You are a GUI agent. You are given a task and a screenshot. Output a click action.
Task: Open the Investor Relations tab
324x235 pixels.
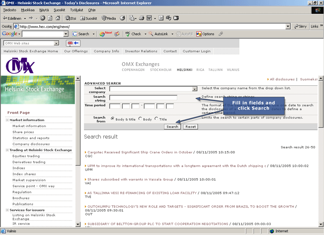click(141, 51)
